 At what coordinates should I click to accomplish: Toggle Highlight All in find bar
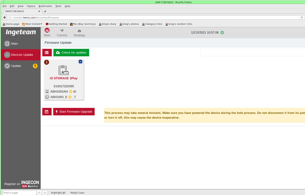coord(58,193)
